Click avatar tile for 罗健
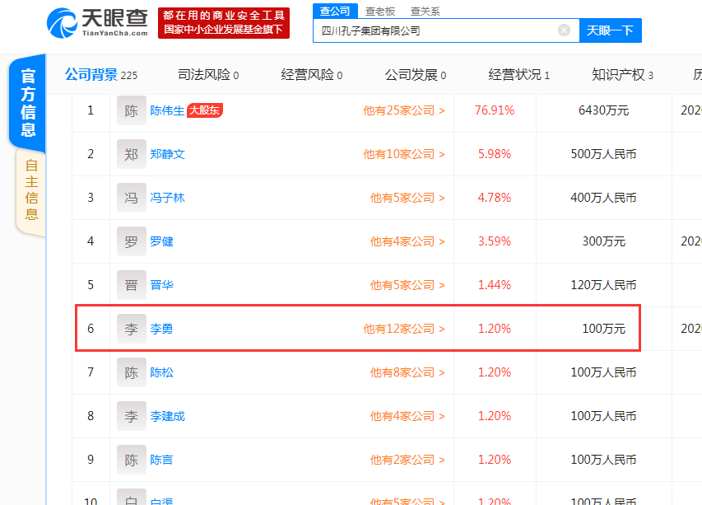The width and height of the screenshot is (702, 505). click(x=131, y=241)
